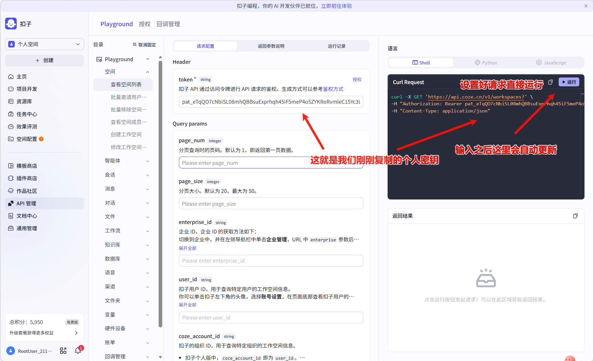Copy the 返回结果 output
Image resolution: width=593 pixels, height=361 pixels.
(x=575, y=216)
